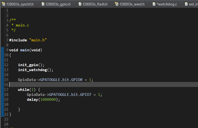
Task: Select the f28003x_flash.h tab
Action: pos(95,4)
